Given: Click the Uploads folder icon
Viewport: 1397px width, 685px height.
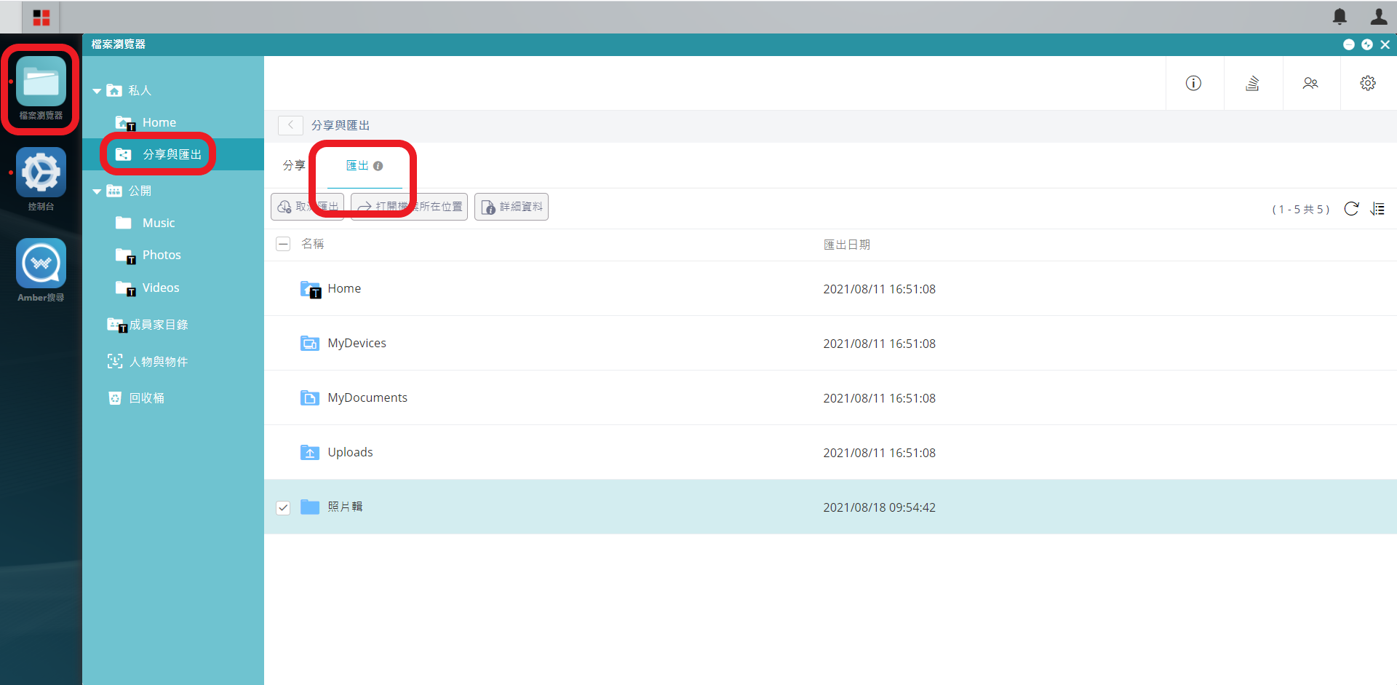Looking at the screenshot, I should coord(310,452).
